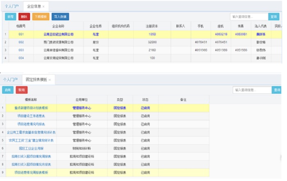Open archive number 004 link
This screenshot has width=287, height=181.
(21, 58)
